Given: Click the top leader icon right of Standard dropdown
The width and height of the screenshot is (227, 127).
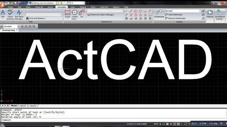Looking at the screenshot, I should (203, 11).
